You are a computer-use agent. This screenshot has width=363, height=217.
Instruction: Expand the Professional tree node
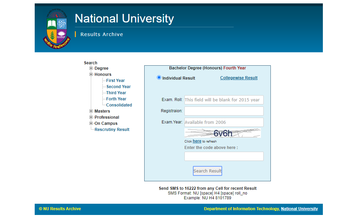click(x=91, y=117)
